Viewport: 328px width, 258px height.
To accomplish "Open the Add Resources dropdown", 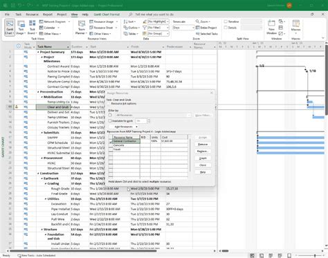I will point(125,127).
